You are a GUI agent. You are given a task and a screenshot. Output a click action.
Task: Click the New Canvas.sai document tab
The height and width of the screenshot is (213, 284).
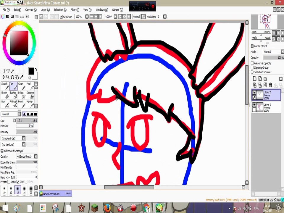pyautogui.click(x=55, y=193)
